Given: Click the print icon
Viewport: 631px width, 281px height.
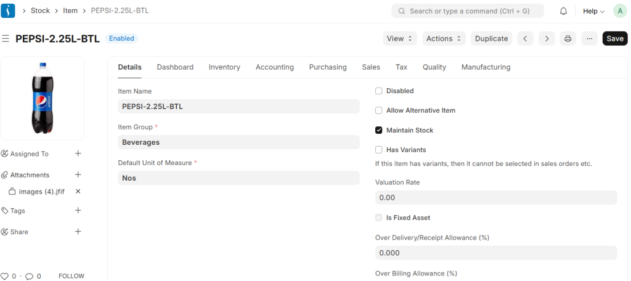Looking at the screenshot, I should (568, 39).
